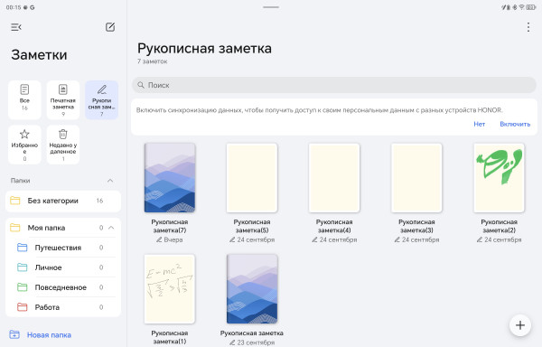Enable sync with the Включить button
This screenshot has width=542, height=347.
(515, 124)
